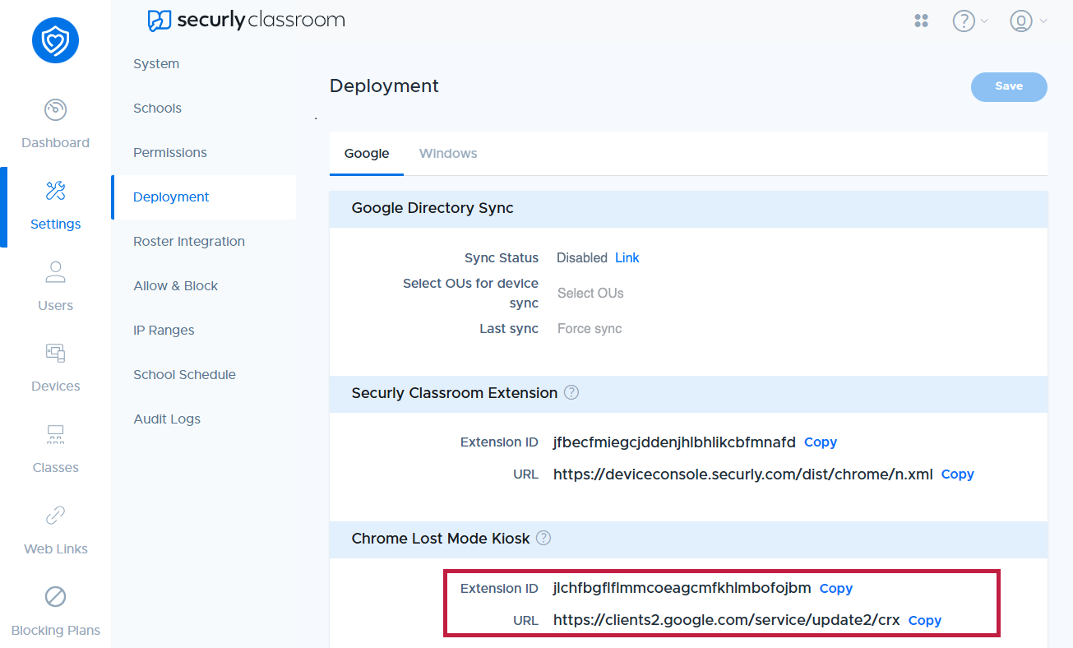Image resolution: width=1073 pixels, height=648 pixels.
Task: Open IP Ranges section
Action: pos(164,331)
